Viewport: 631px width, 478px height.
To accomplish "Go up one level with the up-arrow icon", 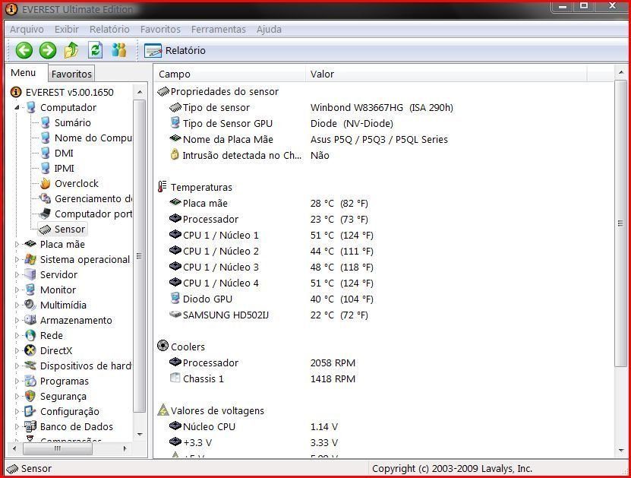I will (x=71, y=50).
